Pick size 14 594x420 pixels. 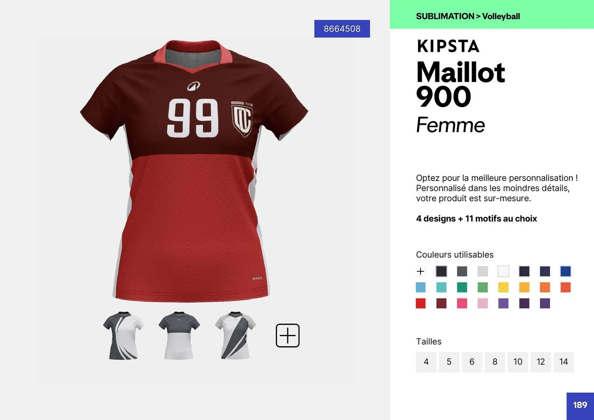pyautogui.click(x=563, y=362)
